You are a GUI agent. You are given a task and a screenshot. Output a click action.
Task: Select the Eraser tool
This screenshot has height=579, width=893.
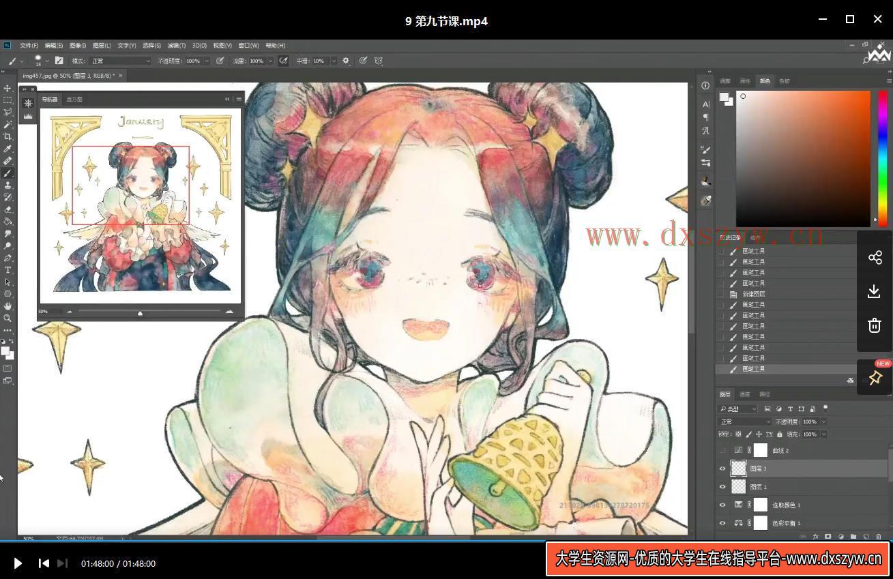pyautogui.click(x=8, y=209)
